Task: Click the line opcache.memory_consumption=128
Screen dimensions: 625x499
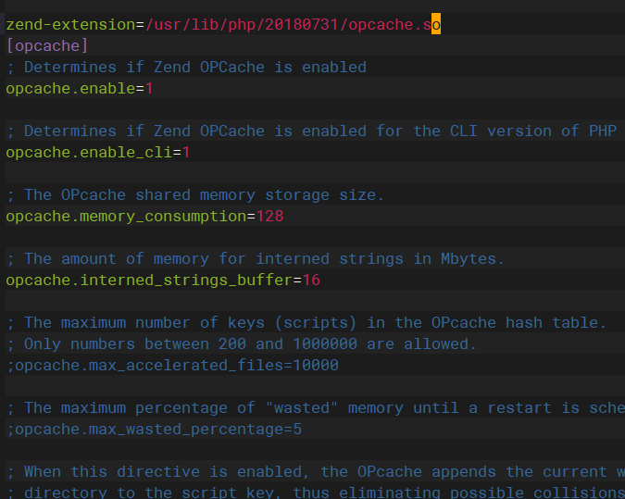Action: [144, 216]
